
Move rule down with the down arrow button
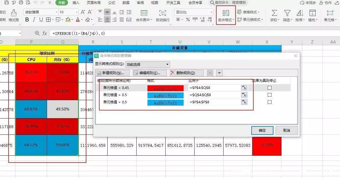click(x=219, y=73)
